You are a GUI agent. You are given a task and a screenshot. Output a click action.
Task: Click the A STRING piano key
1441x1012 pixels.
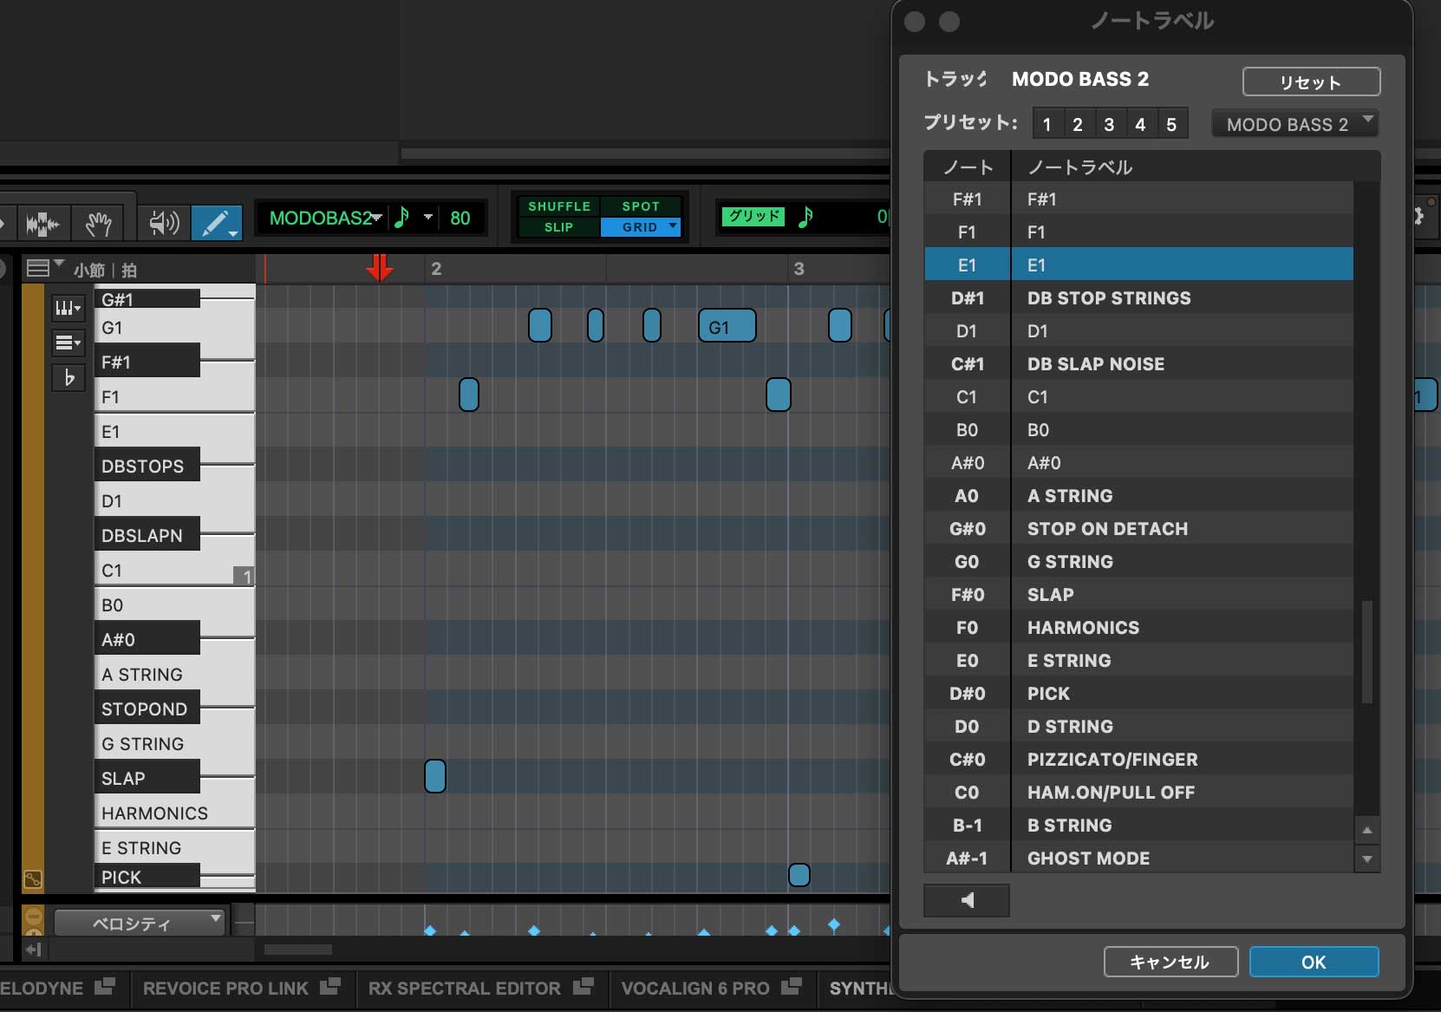pos(173,674)
